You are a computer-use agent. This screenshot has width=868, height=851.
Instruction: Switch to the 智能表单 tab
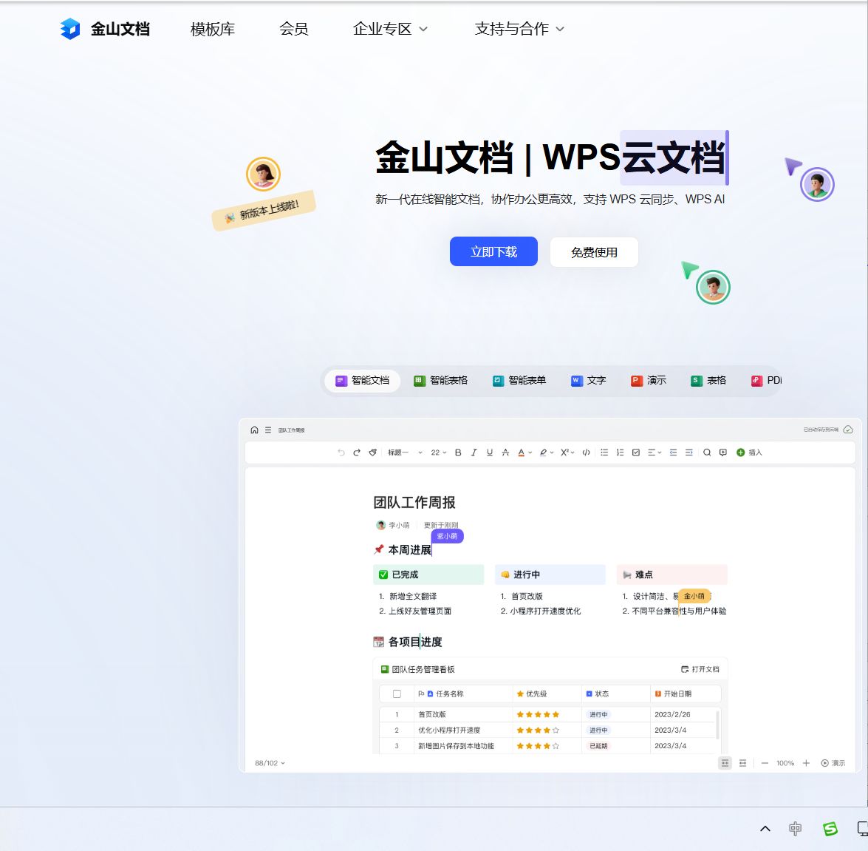519,381
